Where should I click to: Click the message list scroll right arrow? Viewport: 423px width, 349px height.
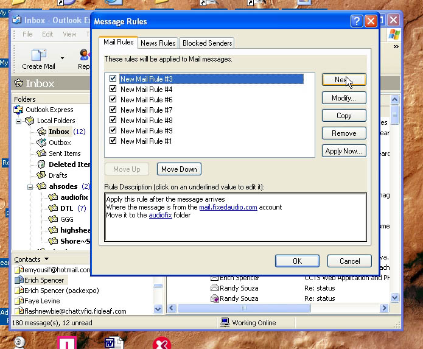coord(384,308)
